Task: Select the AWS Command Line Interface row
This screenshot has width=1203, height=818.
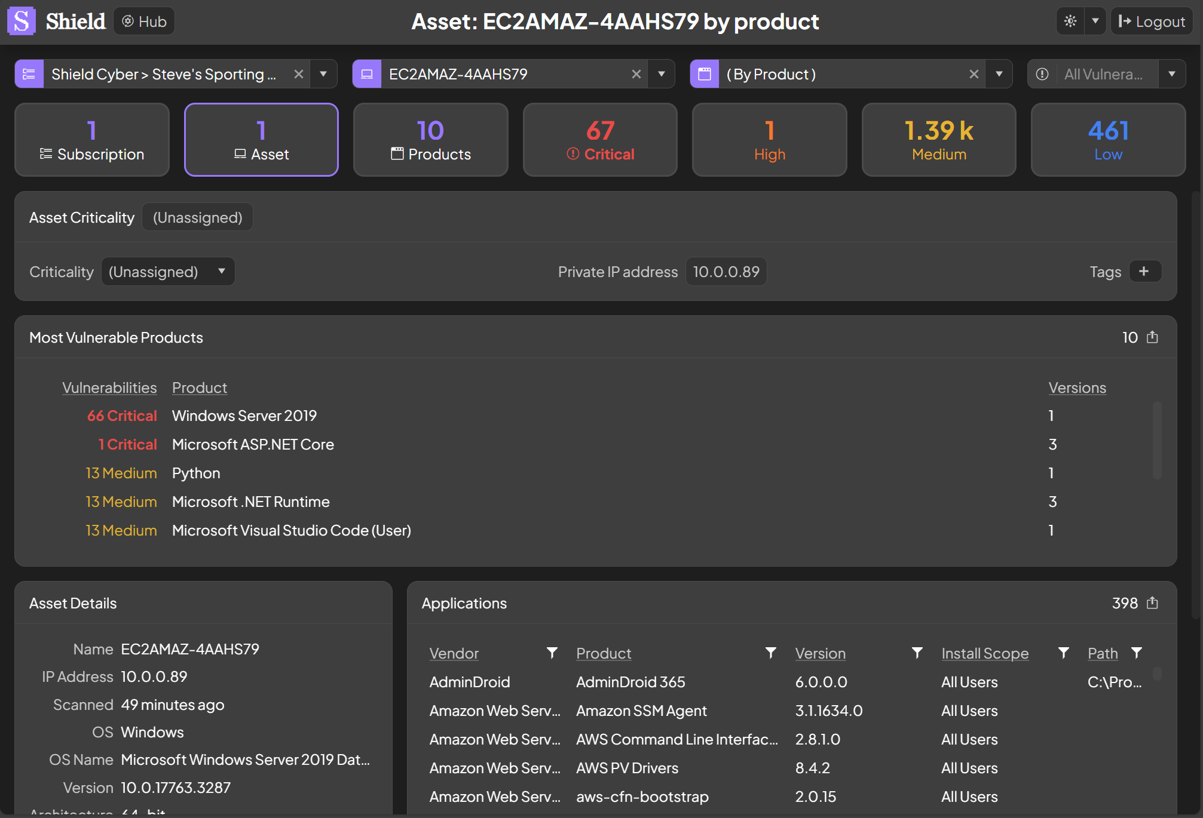Action: coord(786,739)
